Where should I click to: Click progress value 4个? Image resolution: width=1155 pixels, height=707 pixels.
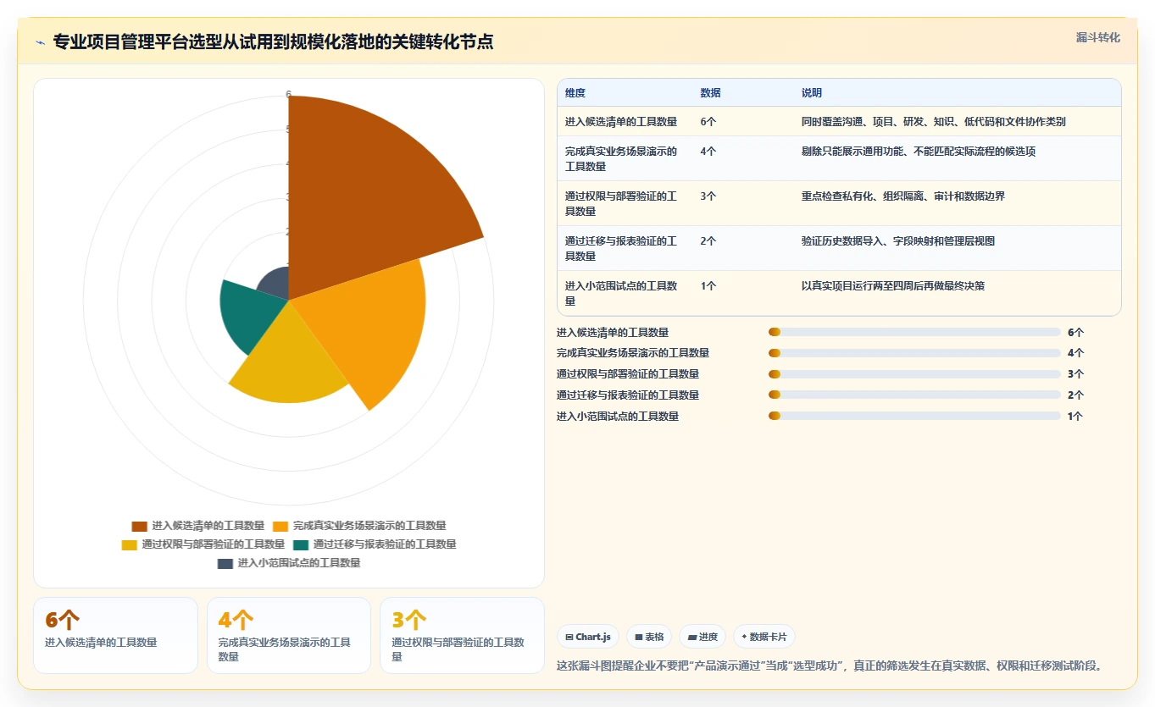[1075, 353]
